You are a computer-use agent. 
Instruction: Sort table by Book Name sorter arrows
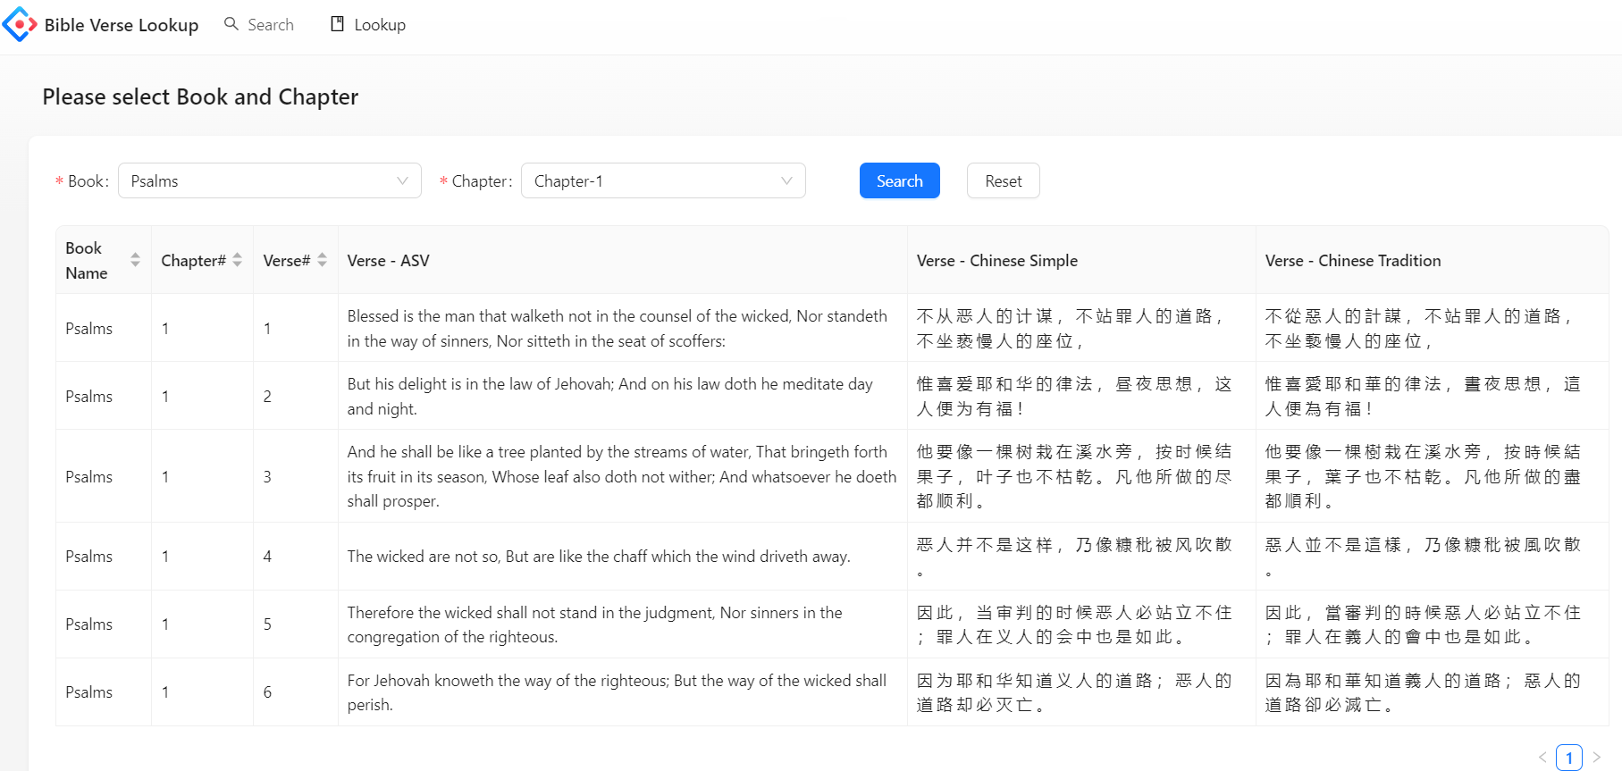click(x=135, y=260)
